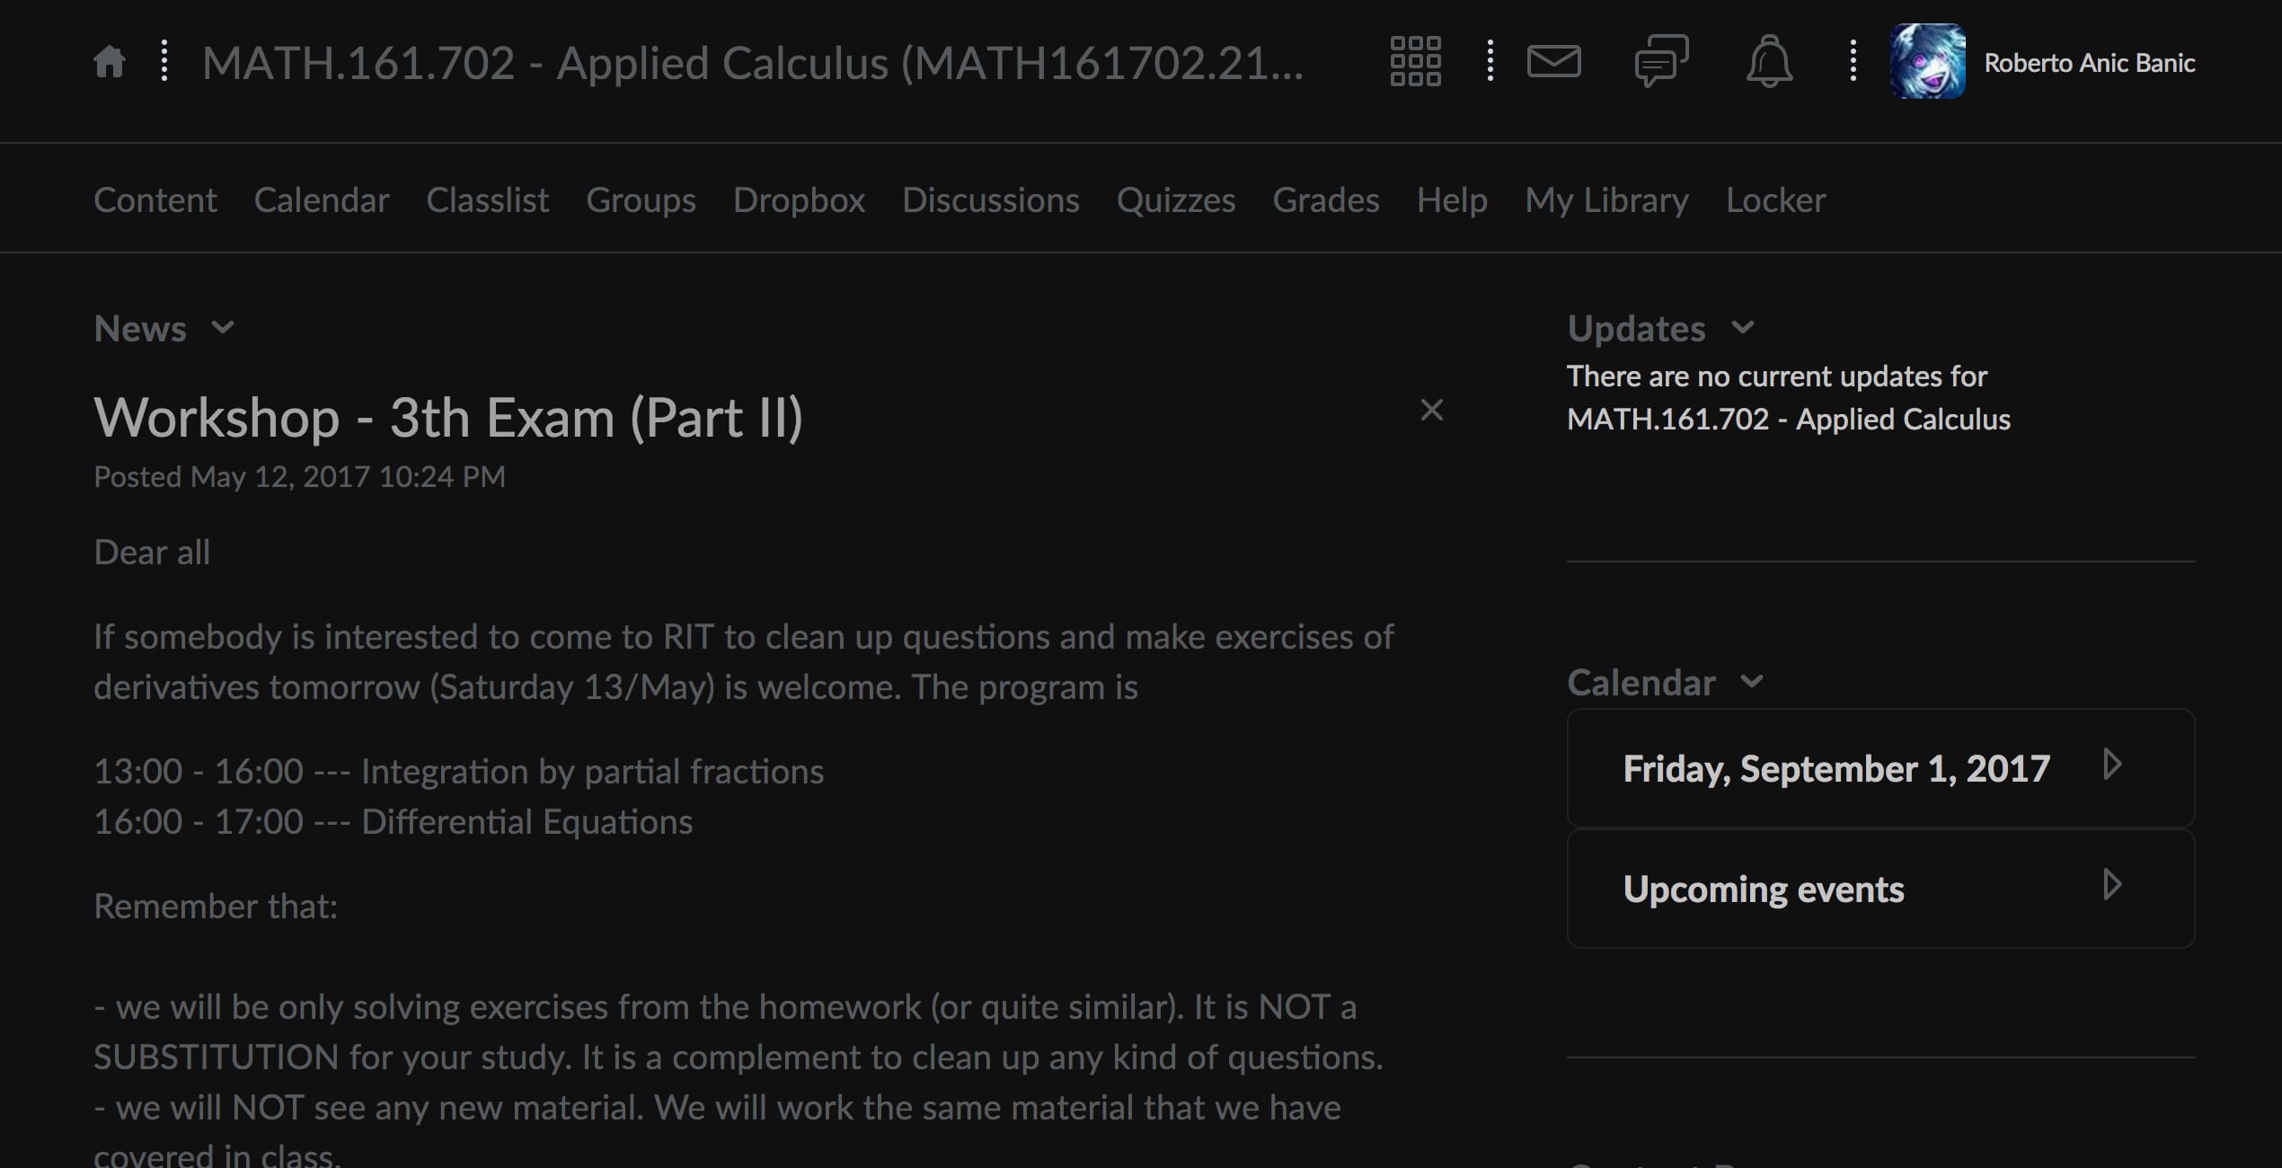This screenshot has width=2282, height=1168.
Task: Open the Content tab
Action: [155, 199]
